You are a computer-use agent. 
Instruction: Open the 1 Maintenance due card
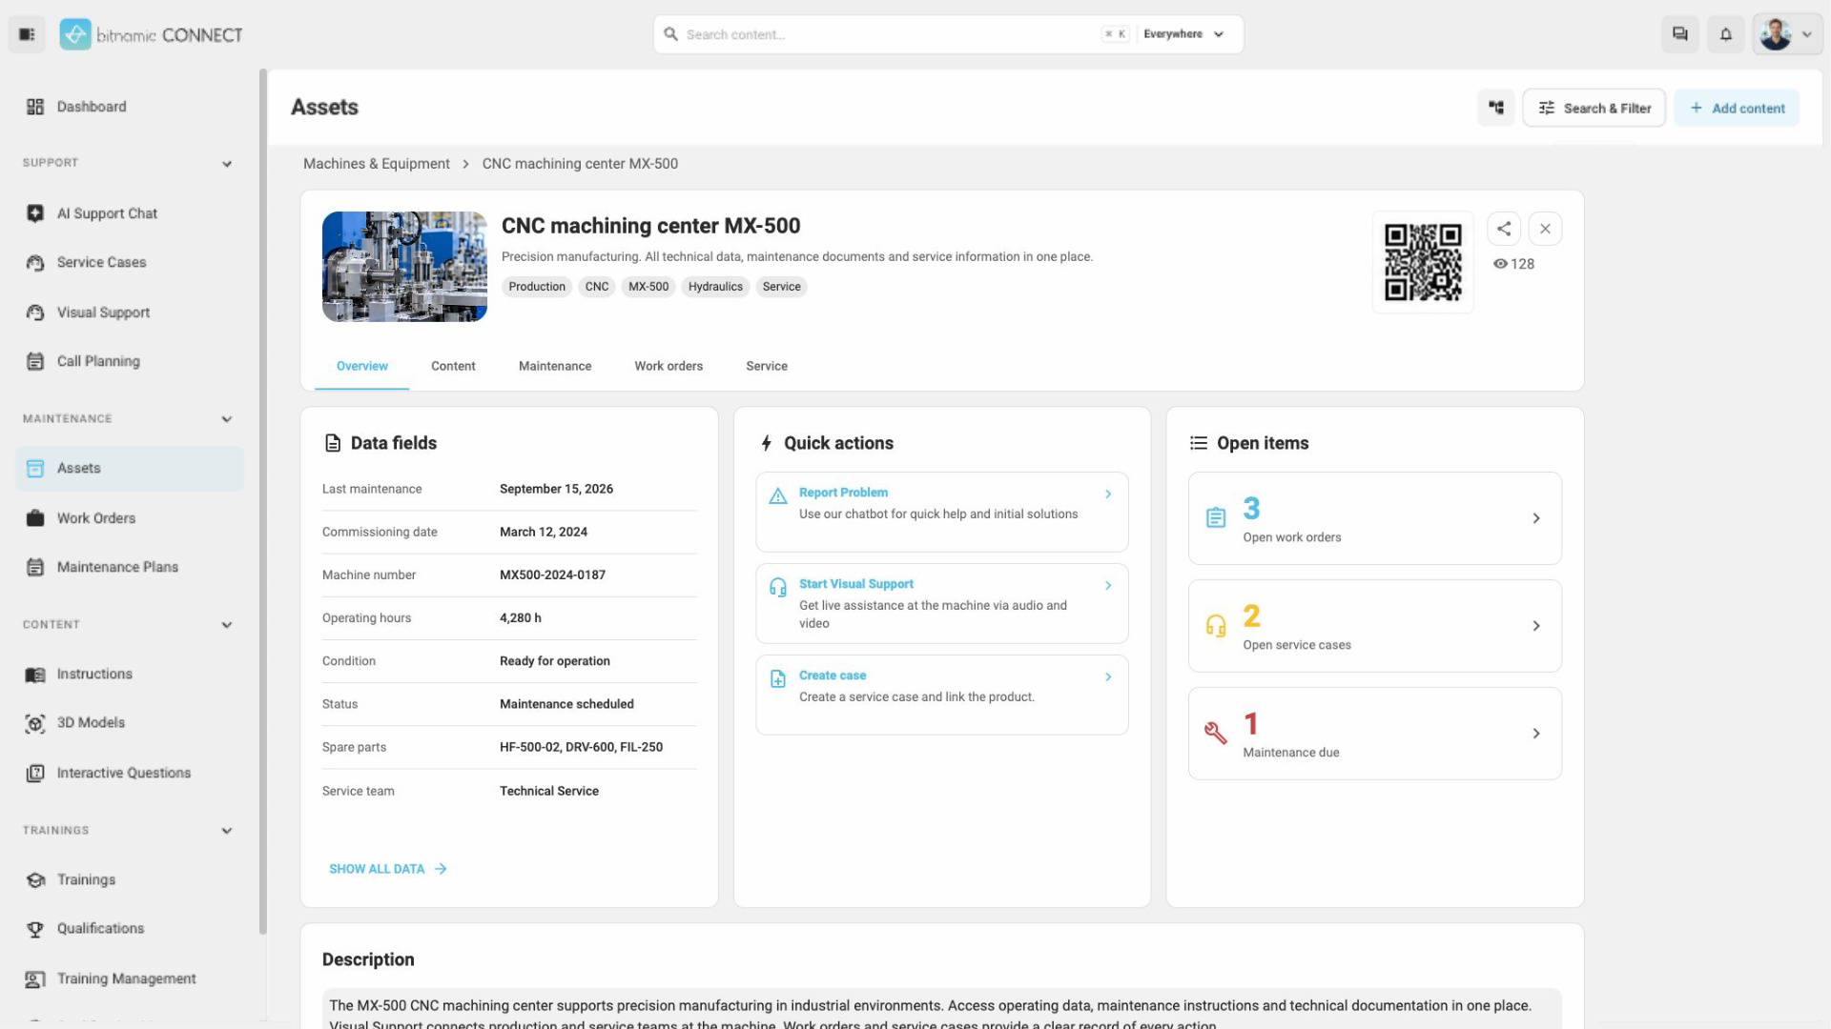point(1375,734)
